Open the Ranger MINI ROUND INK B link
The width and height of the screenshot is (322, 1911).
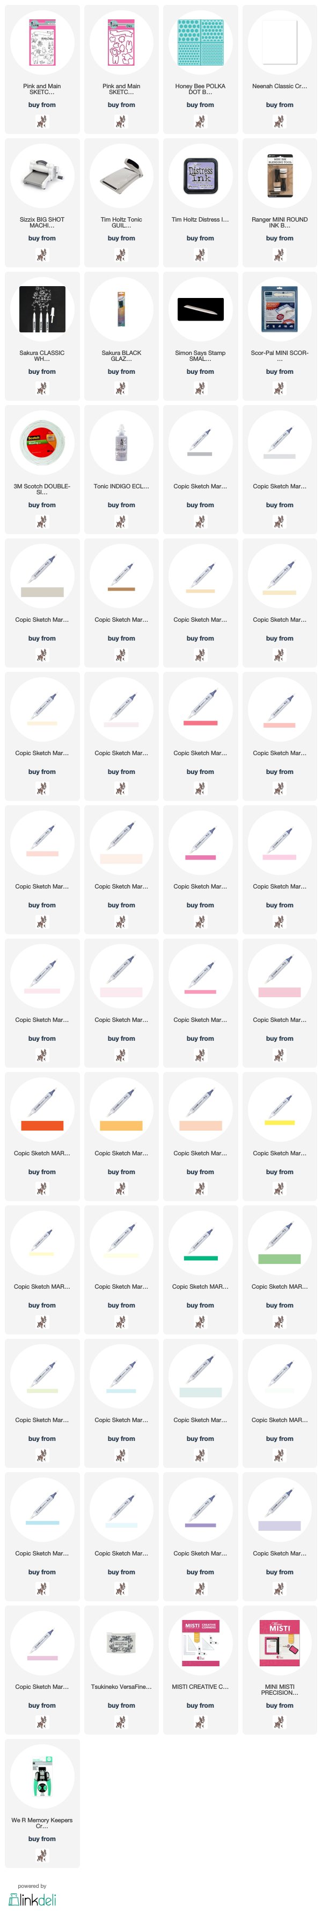tap(280, 223)
